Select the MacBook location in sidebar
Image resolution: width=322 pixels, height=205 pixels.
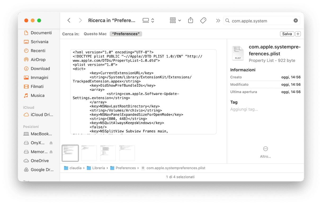pos(38,134)
